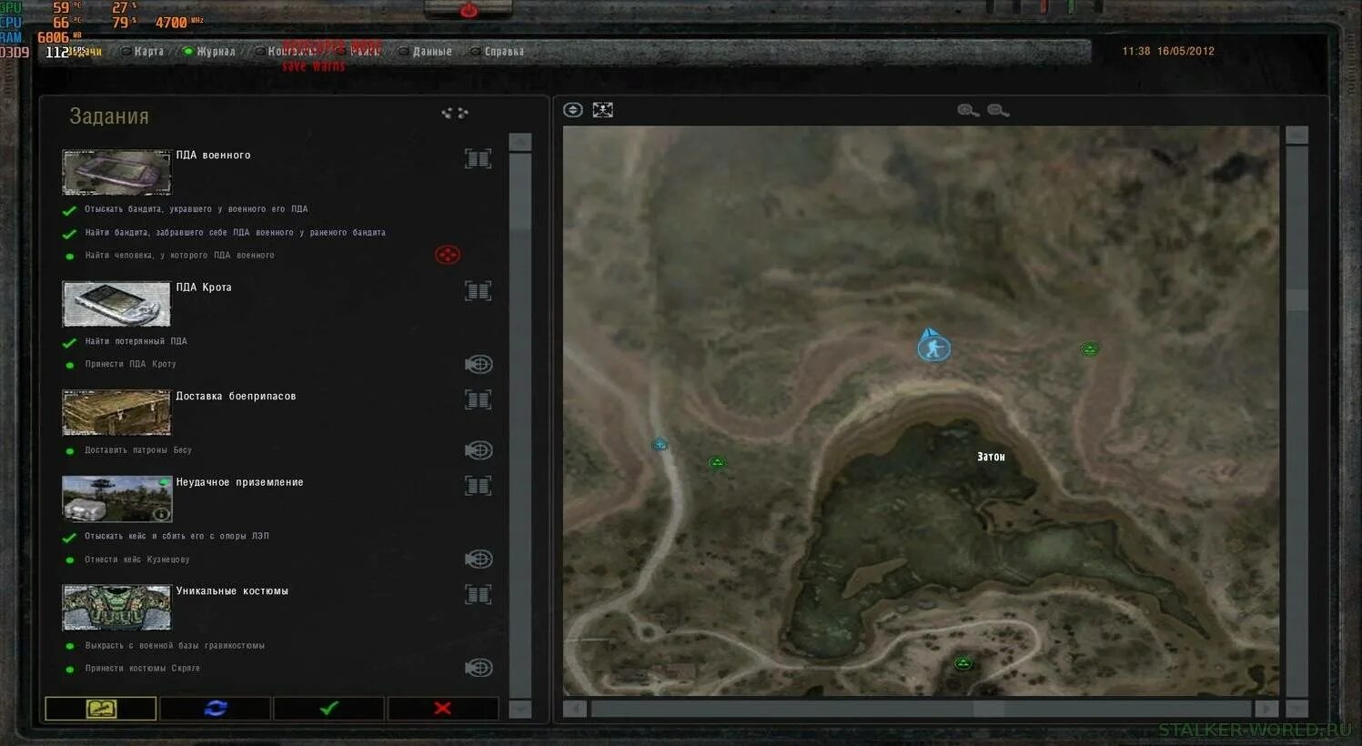The width and height of the screenshot is (1362, 746).
Task: Click the dots icon beside Задания header
Action: coord(454,113)
